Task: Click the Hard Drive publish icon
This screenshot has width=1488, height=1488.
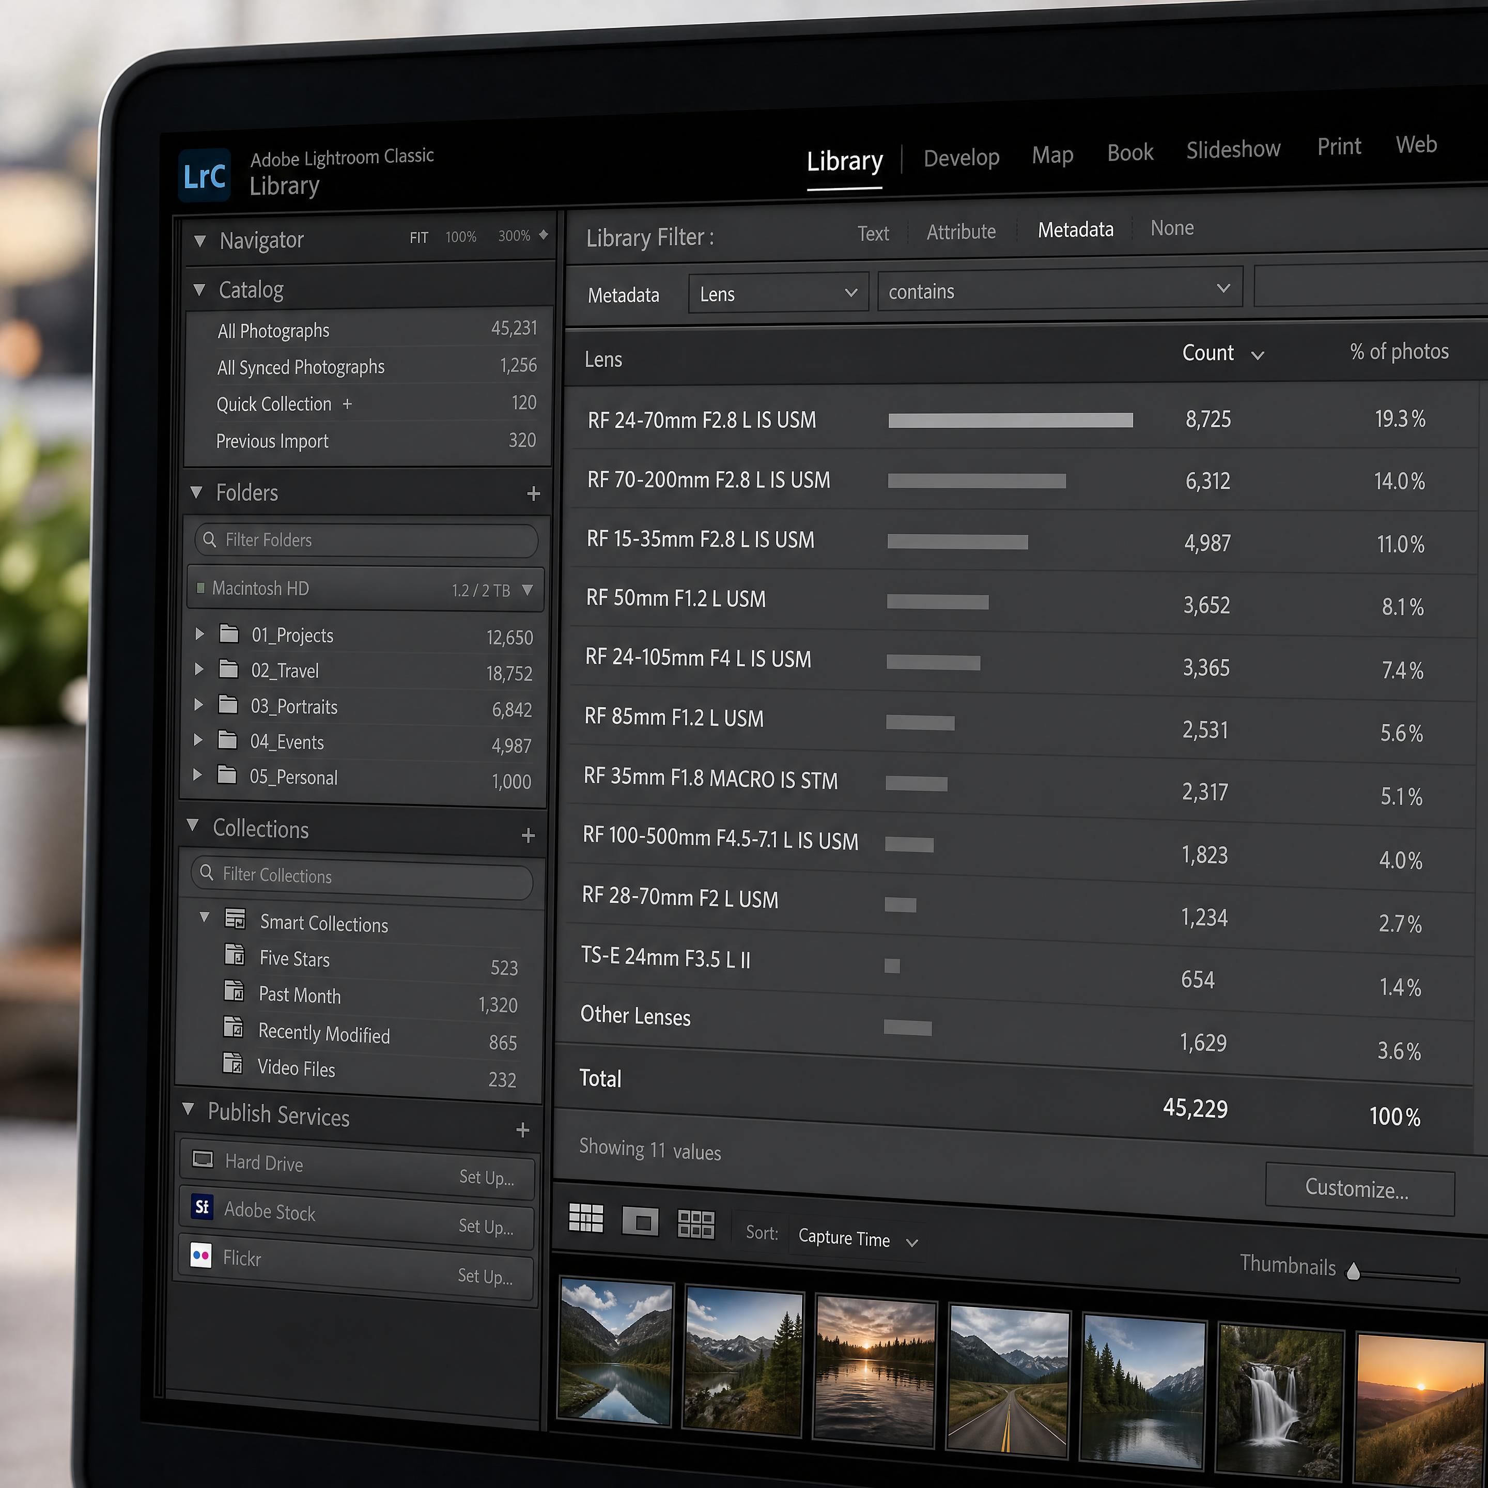Action: tap(203, 1159)
